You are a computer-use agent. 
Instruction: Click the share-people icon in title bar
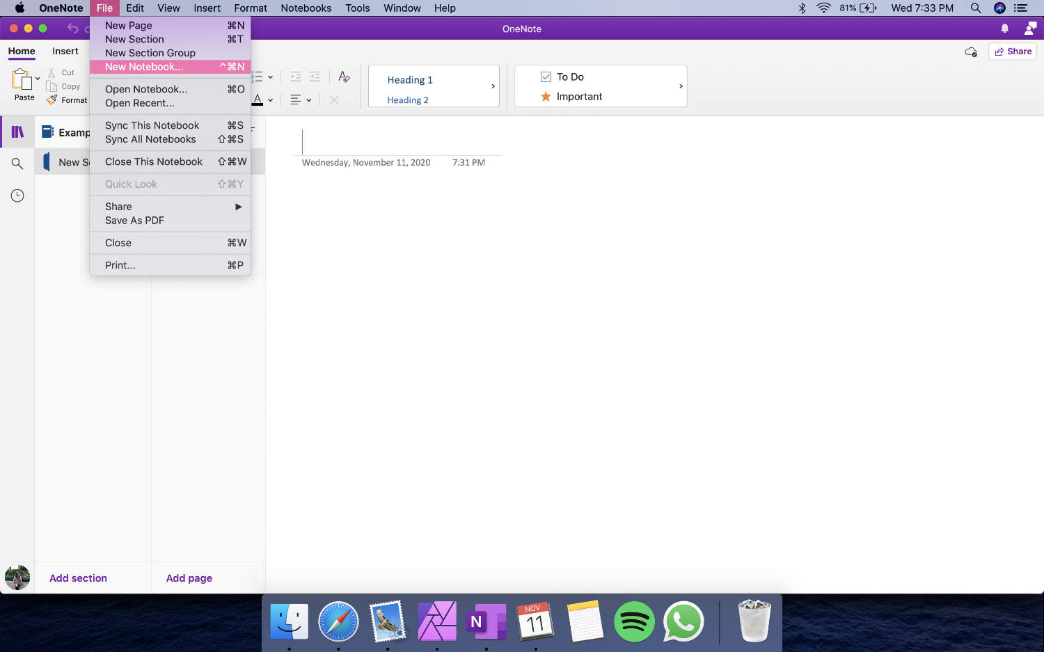pos(1031,29)
